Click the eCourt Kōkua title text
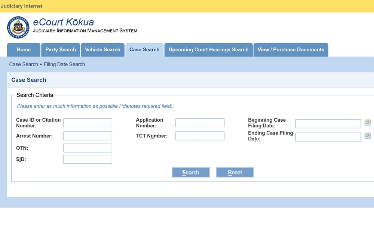This screenshot has width=374, height=234. 64,22
